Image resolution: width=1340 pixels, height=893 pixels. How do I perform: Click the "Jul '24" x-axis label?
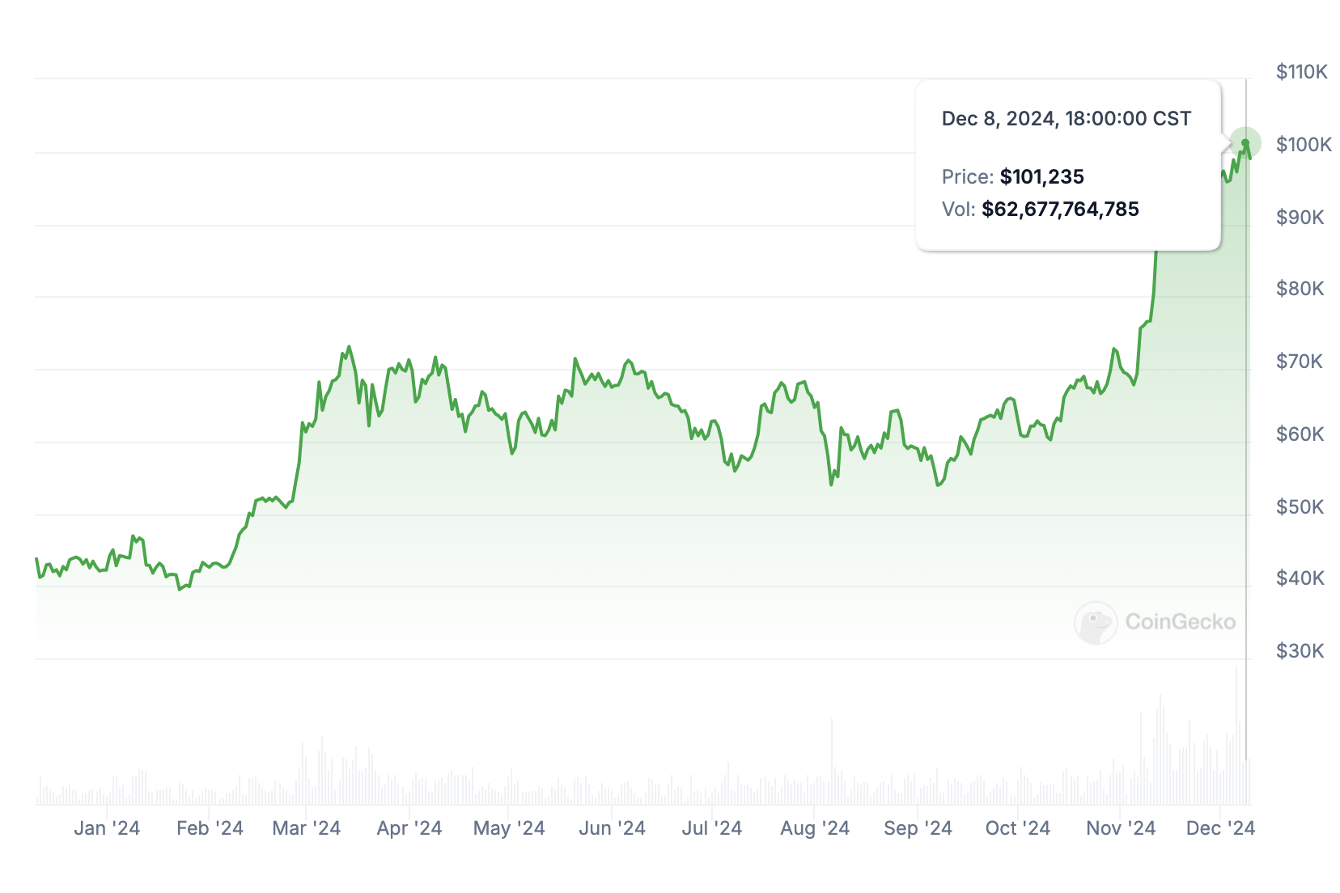click(x=712, y=828)
